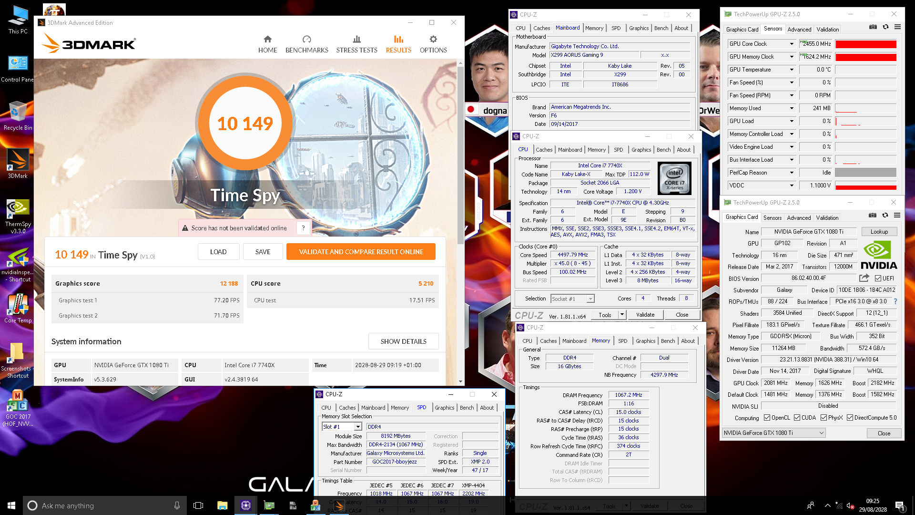Image resolution: width=915 pixels, height=515 pixels.
Task: Switch to Graphics tab in CPU-Z Memory window
Action: point(645,341)
